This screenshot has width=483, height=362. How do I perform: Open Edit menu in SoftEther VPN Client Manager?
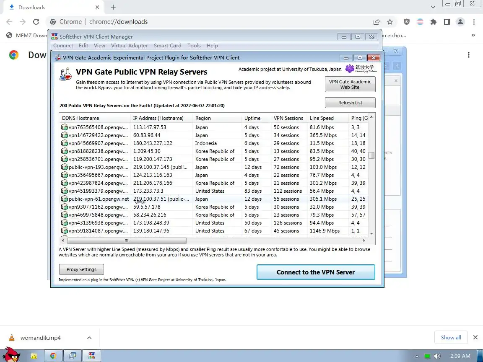(x=83, y=46)
